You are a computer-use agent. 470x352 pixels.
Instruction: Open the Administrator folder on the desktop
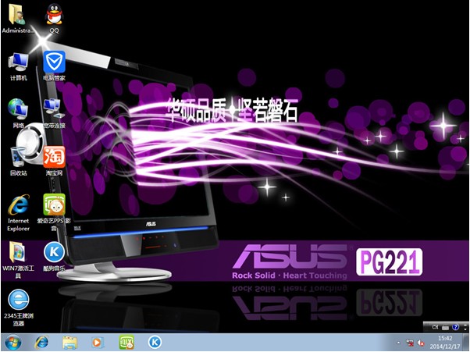pos(18,19)
